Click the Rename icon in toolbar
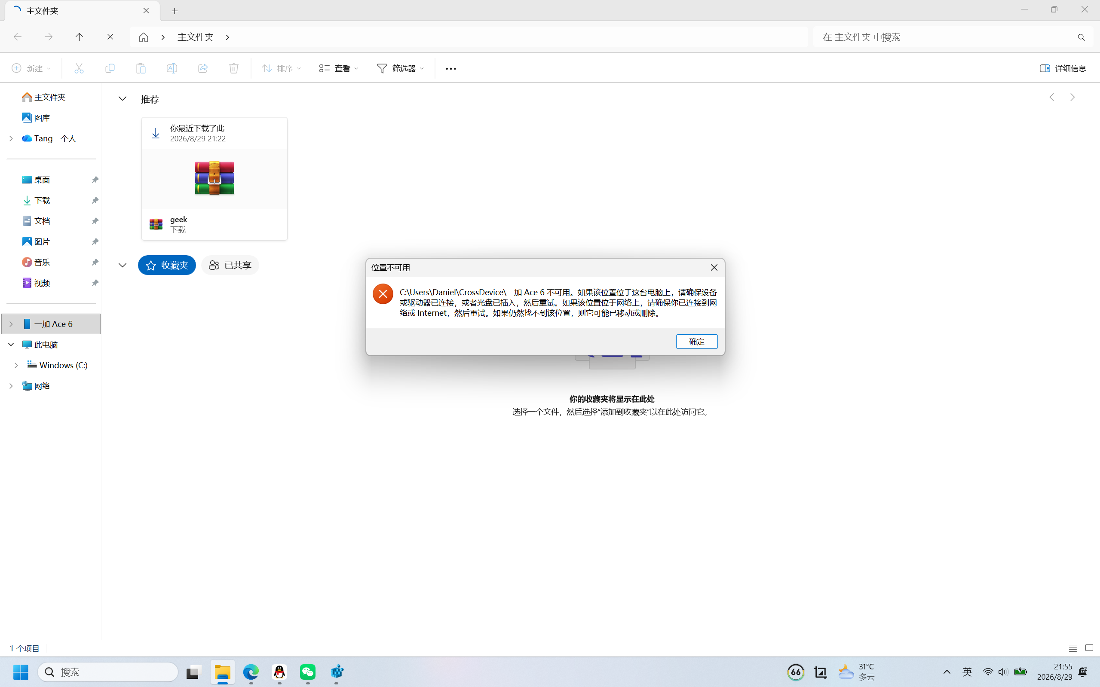Viewport: 1100px width, 687px height. [172, 68]
